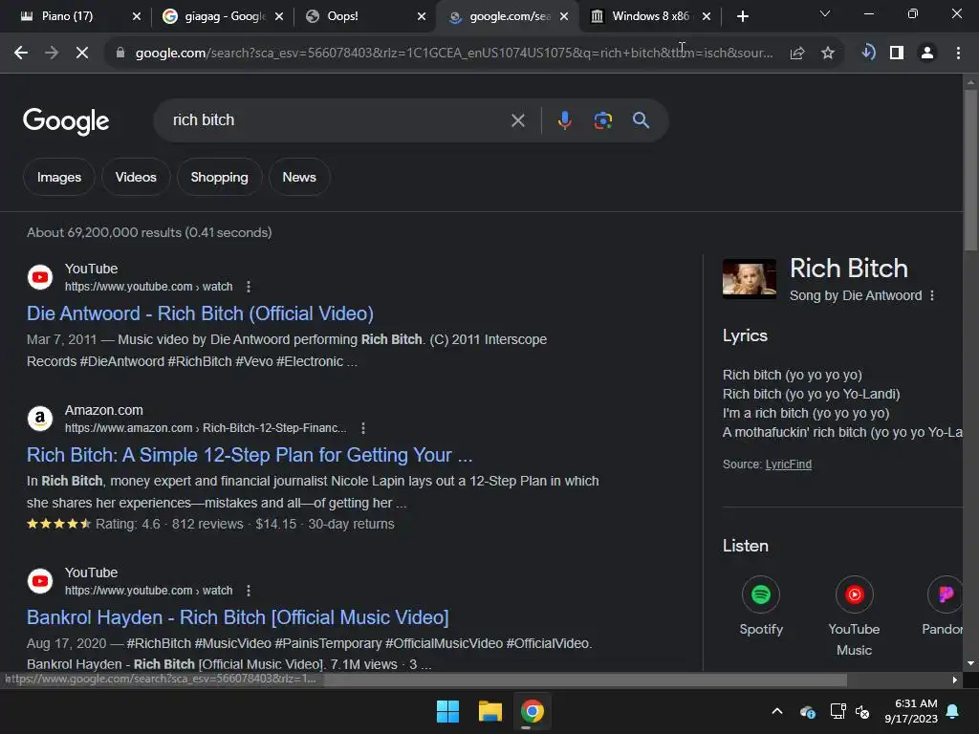The height and width of the screenshot is (734, 979).
Task: Click the forward navigation arrow
Action: click(52, 54)
